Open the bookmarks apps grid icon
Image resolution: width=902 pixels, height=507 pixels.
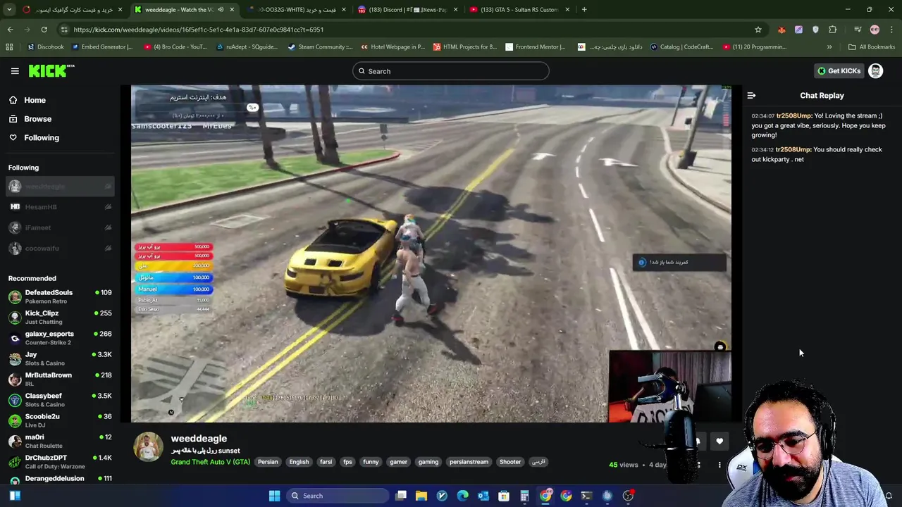(x=9, y=47)
